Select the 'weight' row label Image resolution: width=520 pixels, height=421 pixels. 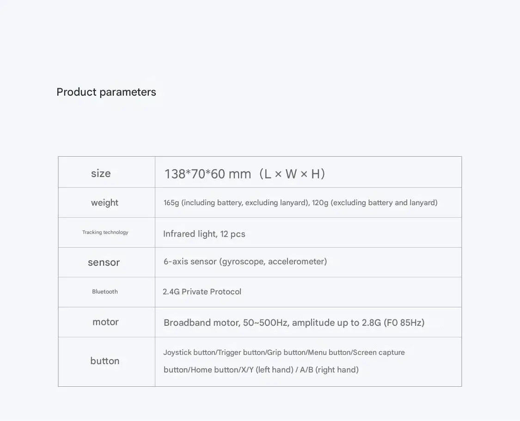point(104,202)
